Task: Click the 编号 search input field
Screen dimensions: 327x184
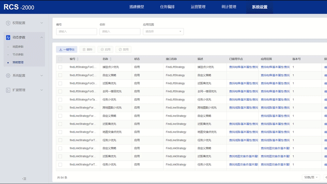Action: pos(76,31)
